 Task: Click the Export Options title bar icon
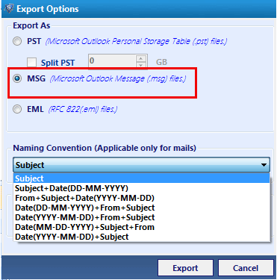point(9,9)
